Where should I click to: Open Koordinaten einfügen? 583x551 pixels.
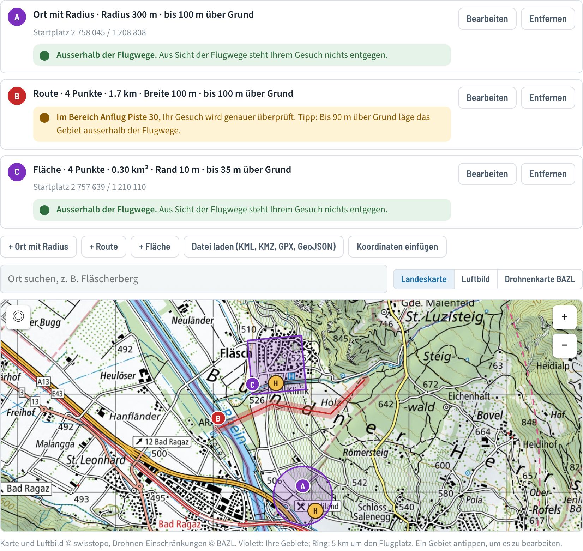pos(397,247)
